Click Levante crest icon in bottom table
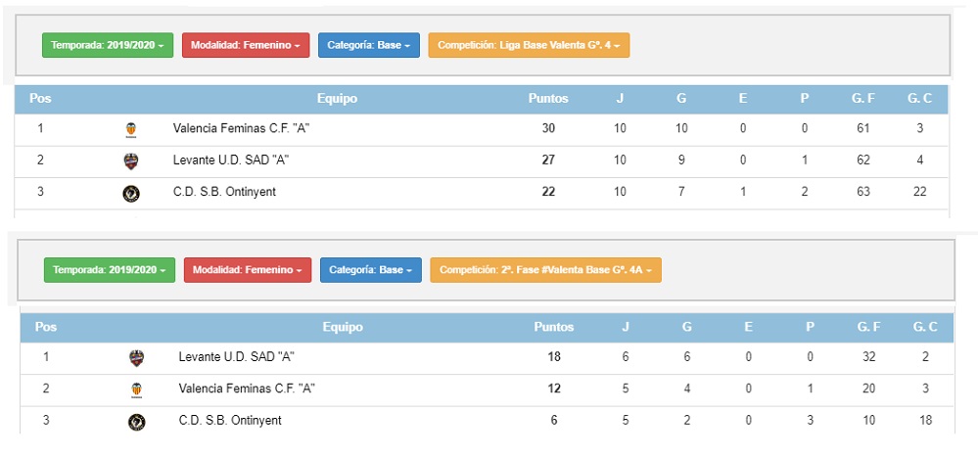The width and height of the screenshot is (978, 458). click(x=137, y=357)
